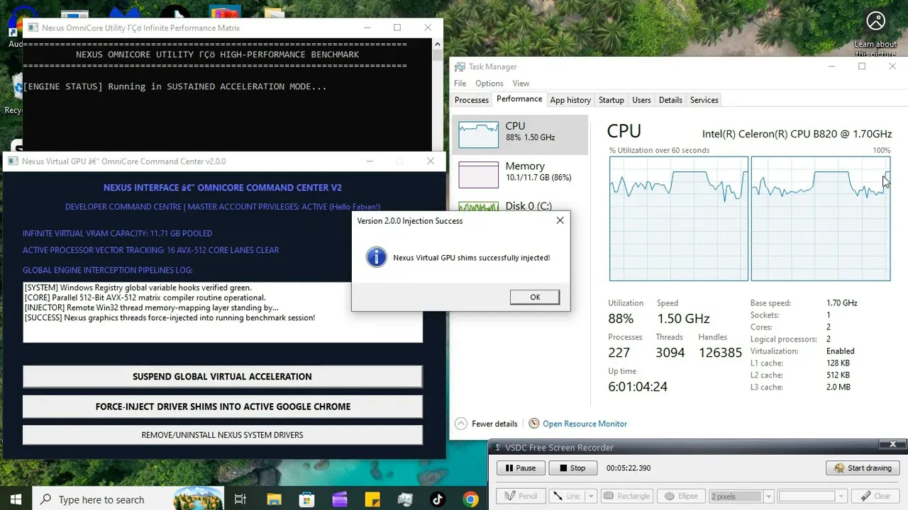This screenshot has height=510, width=908.
Task: Select the CPU graph thumbnail in Task Manager sidebar
Action: (478, 134)
